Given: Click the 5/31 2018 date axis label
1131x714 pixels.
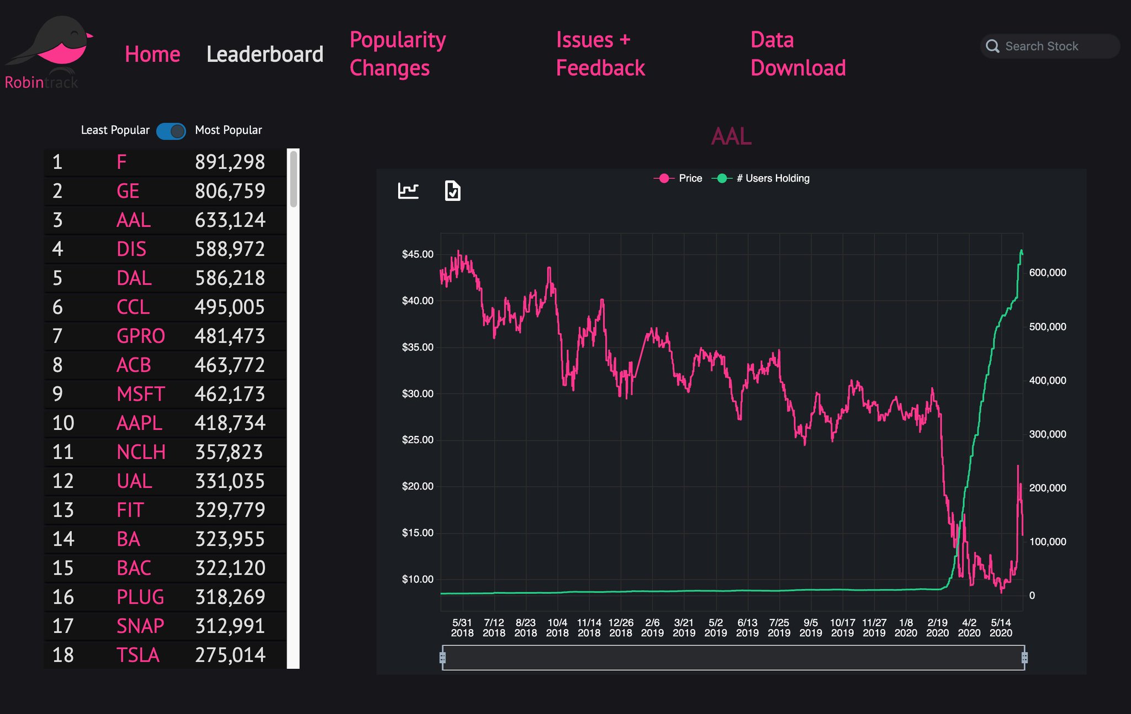Looking at the screenshot, I should point(462,628).
